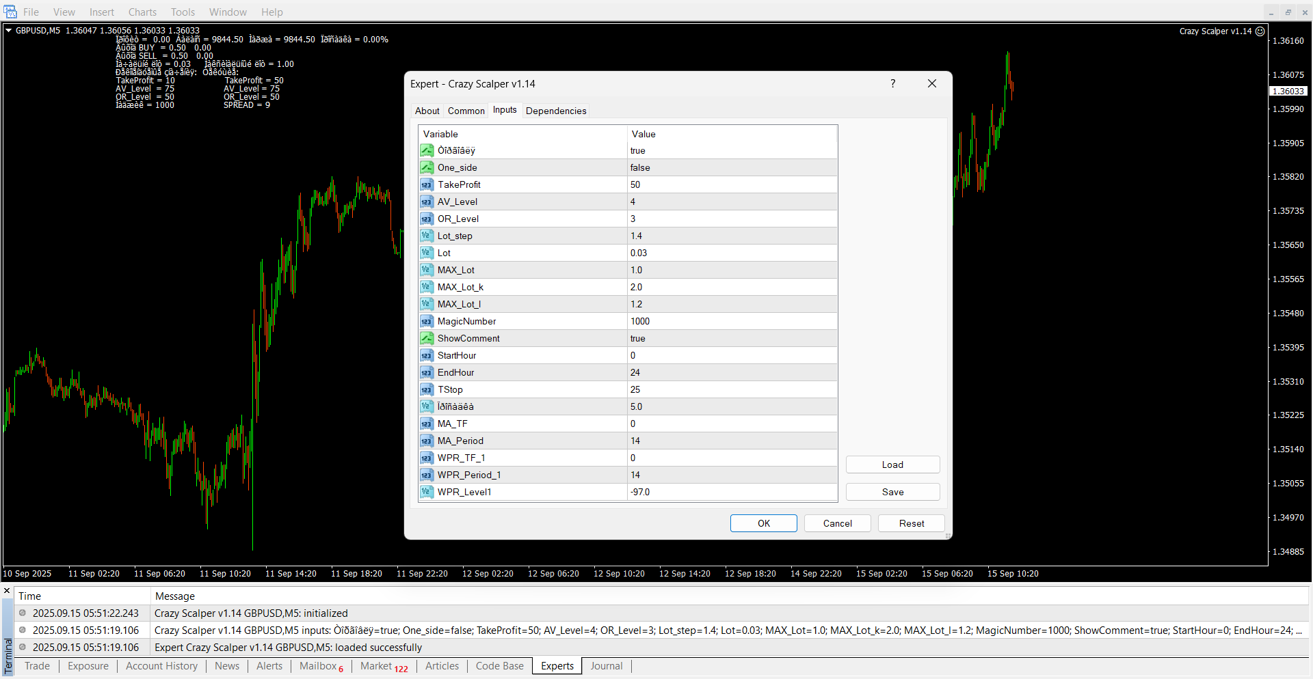Click the integer icon next to TakeProfit

pos(427,184)
